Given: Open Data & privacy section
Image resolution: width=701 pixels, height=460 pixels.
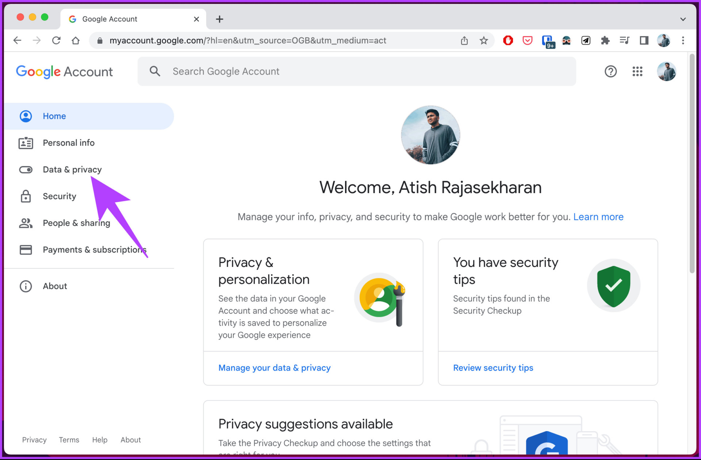Looking at the screenshot, I should pyautogui.click(x=89, y=169).
